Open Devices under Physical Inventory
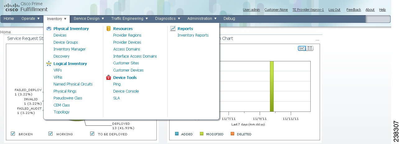 point(60,35)
